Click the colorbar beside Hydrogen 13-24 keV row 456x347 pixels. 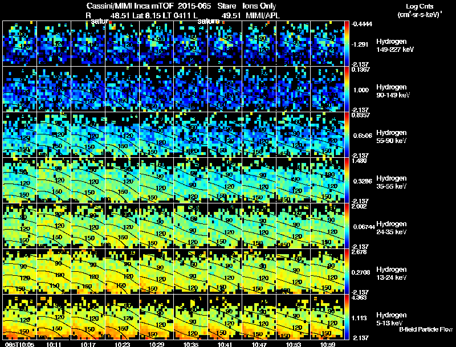(x=347, y=271)
